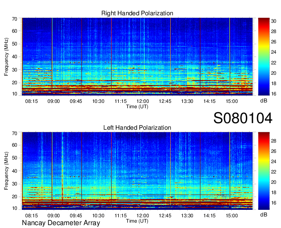Click the 12:45 tick label under bottom plot
Image resolution: width=281 pixels, height=228 pixels.
[165, 216]
